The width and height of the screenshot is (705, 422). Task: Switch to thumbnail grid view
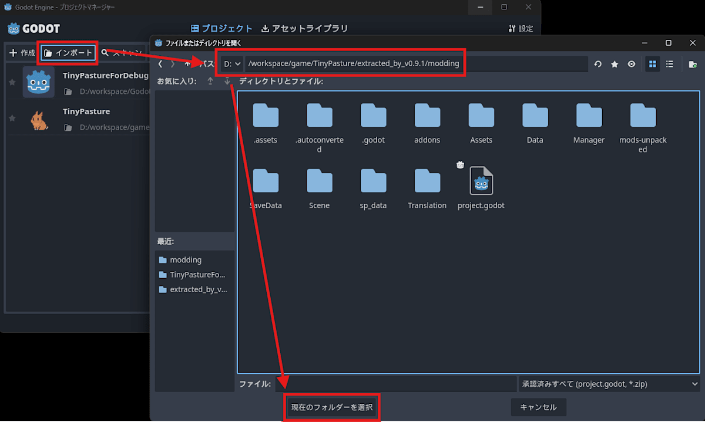click(x=652, y=64)
